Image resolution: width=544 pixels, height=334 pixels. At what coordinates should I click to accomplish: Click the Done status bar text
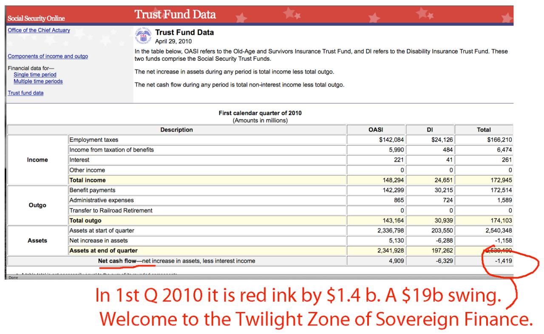pyautogui.click(x=14, y=278)
